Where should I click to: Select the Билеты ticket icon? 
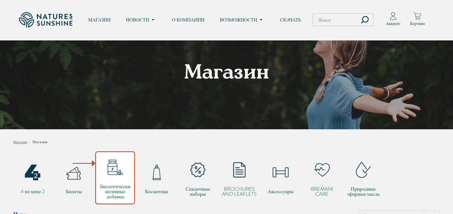coord(74,173)
